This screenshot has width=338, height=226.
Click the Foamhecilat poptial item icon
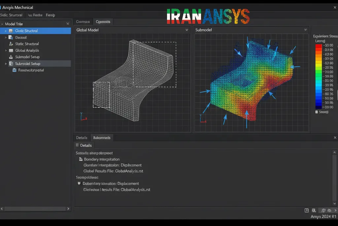coord(15,70)
